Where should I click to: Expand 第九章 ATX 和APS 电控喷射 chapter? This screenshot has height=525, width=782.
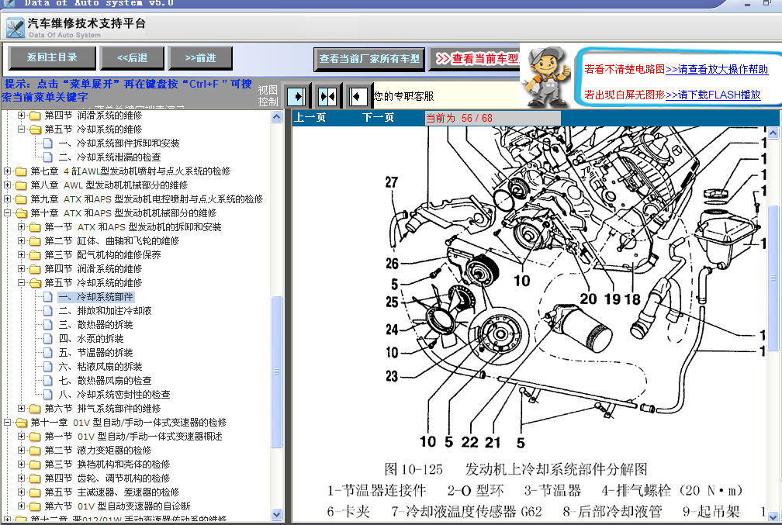[8, 199]
